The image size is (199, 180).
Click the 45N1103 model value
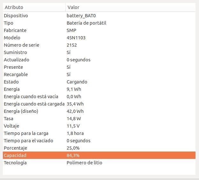point(76,38)
